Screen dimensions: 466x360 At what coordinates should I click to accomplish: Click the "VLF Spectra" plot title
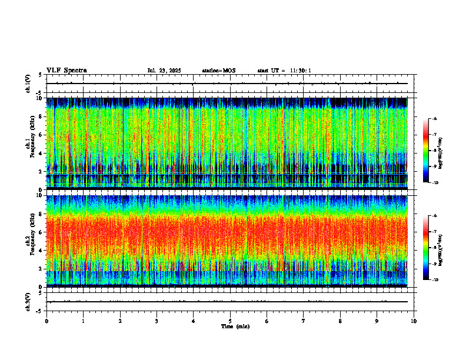(66, 71)
